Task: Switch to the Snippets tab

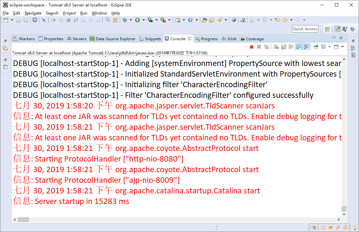Action: [150, 39]
